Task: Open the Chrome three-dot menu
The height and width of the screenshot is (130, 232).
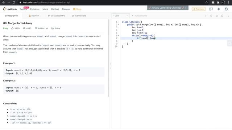Action: click(228, 3)
